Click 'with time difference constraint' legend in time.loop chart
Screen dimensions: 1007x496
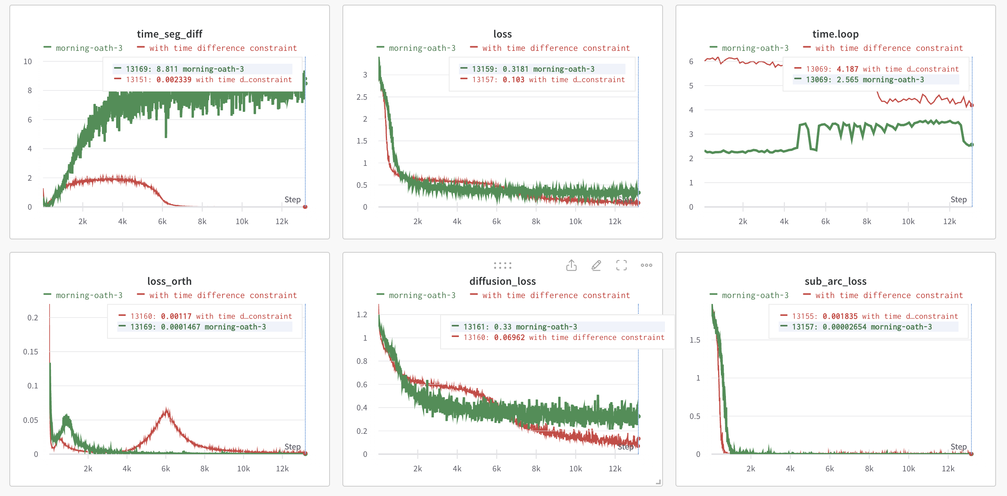pos(883,48)
